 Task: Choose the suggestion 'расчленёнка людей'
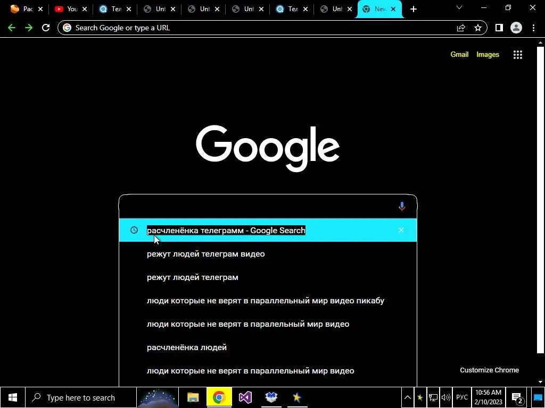coord(268,347)
